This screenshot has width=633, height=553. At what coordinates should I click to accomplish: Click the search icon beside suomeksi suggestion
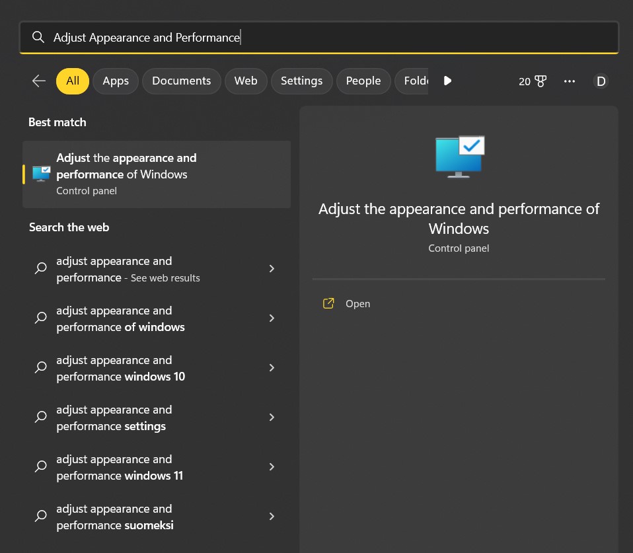pos(40,516)
